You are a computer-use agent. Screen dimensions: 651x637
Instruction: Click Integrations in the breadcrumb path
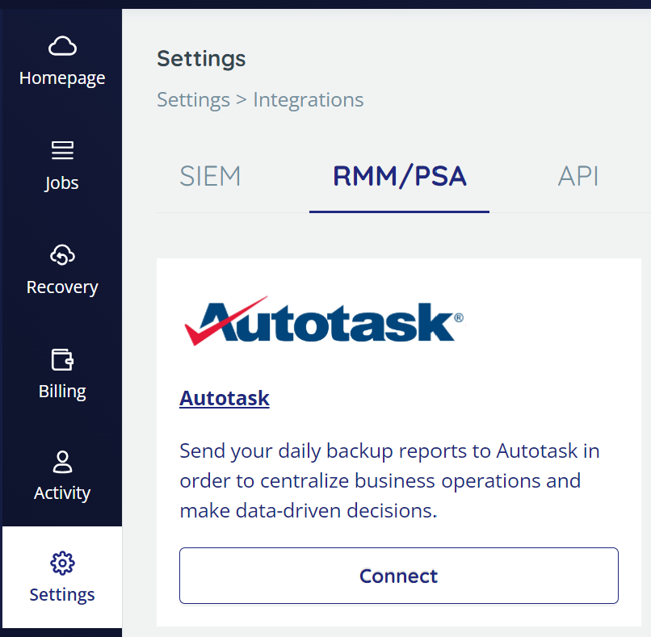point(308,100)
